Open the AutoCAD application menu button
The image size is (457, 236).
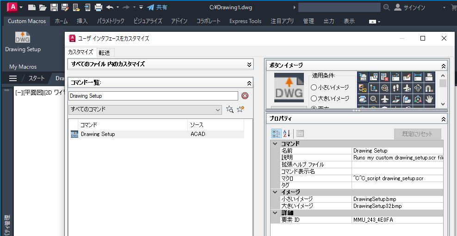15,7
